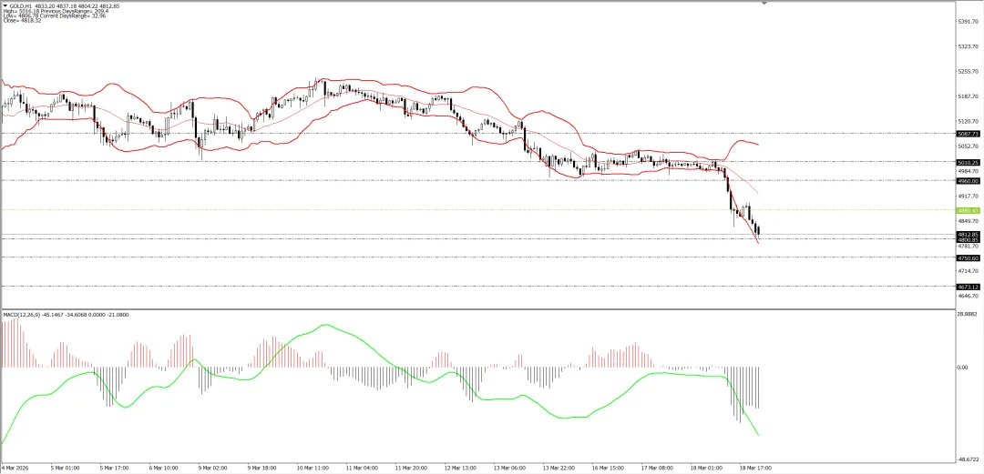Screen dimensions: 984x474
Task: Click the 10 Mar 11:00 time label
Action: 313,469
